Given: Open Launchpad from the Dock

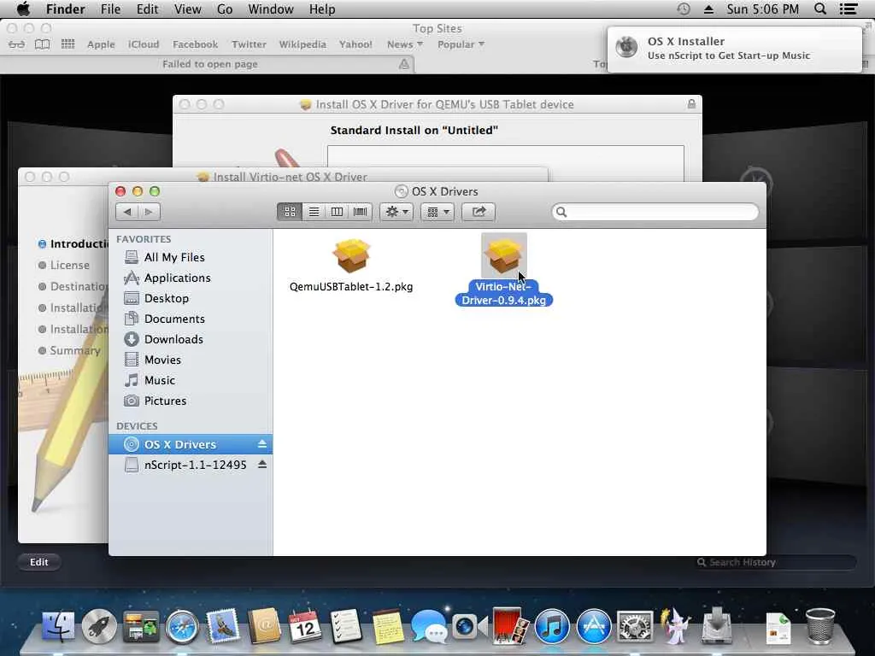Looking at the screenshot, I should 99,626.
